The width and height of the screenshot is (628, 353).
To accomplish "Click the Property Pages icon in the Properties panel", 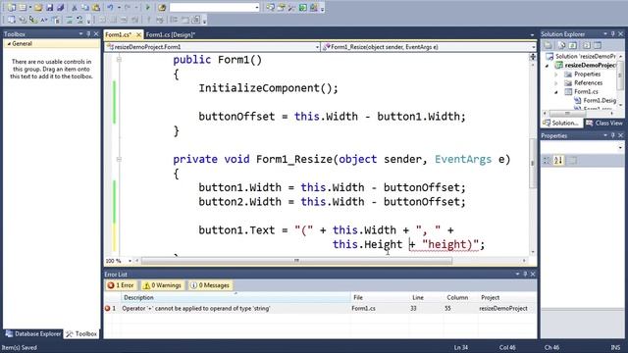I will pyautogui.click(x=573, y=161).
